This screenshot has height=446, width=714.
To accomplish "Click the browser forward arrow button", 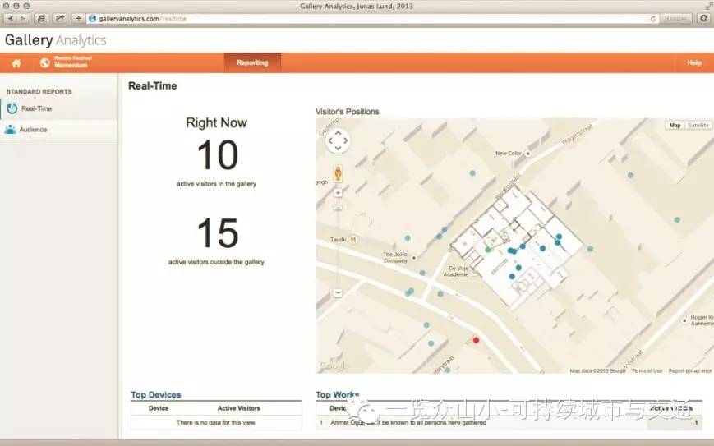I will point(23,19).
